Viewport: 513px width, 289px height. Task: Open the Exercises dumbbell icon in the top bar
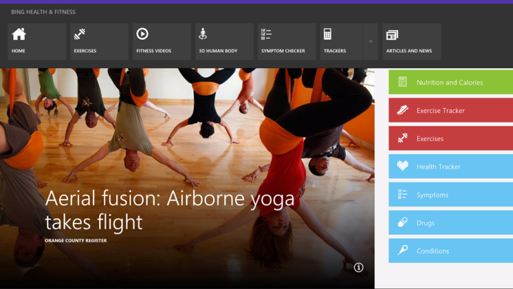tap(80, 34)
